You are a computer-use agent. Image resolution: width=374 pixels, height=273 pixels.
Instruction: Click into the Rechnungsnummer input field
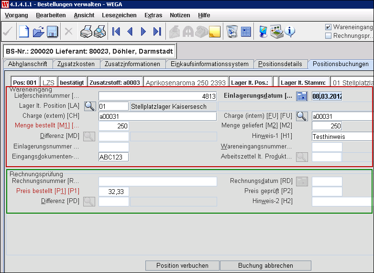[157, 182]
